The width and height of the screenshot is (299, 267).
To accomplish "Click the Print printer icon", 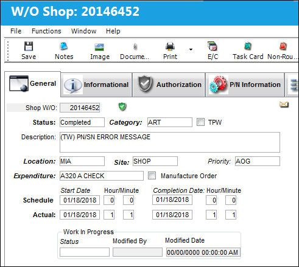I will coord(170,46).
